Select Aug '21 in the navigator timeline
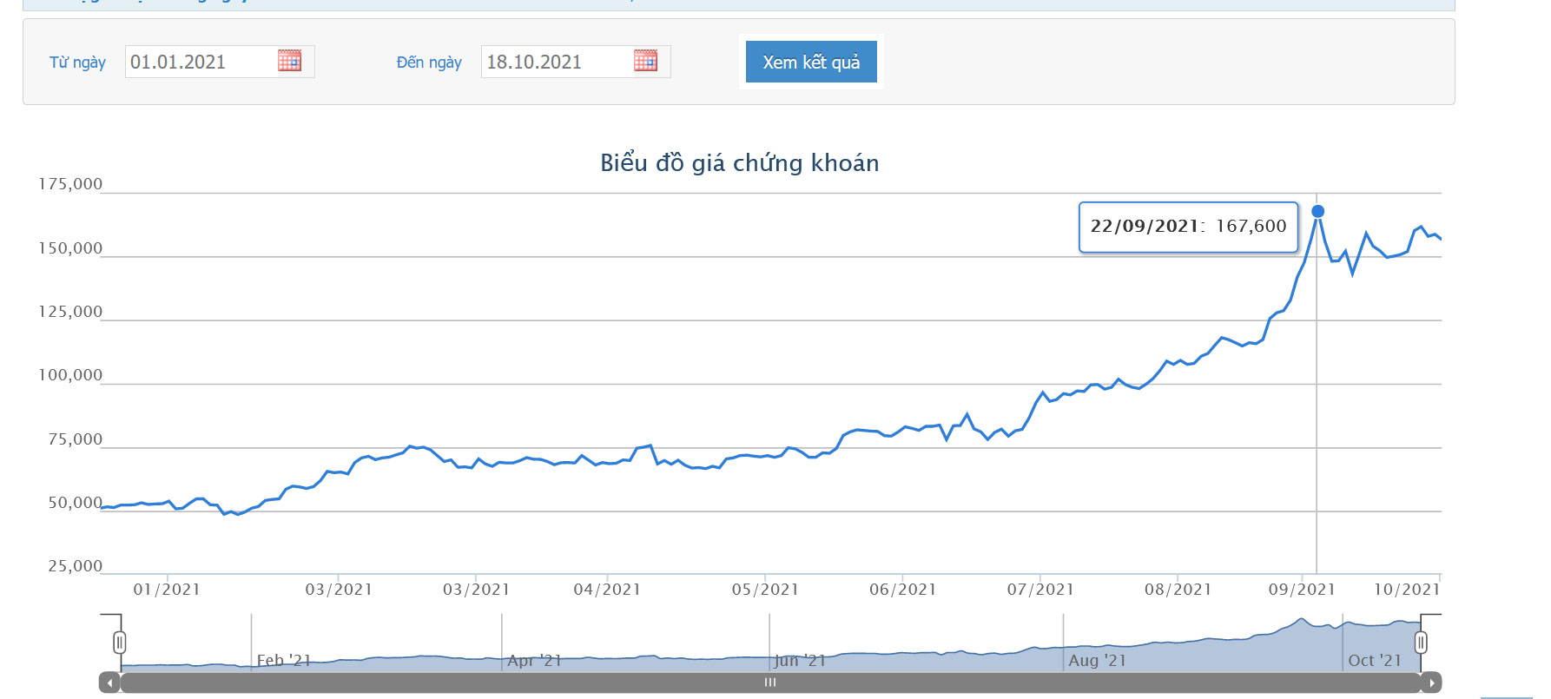This screenshot has height=699, width=1551. pyautogui.click(x=1097, y=661)
